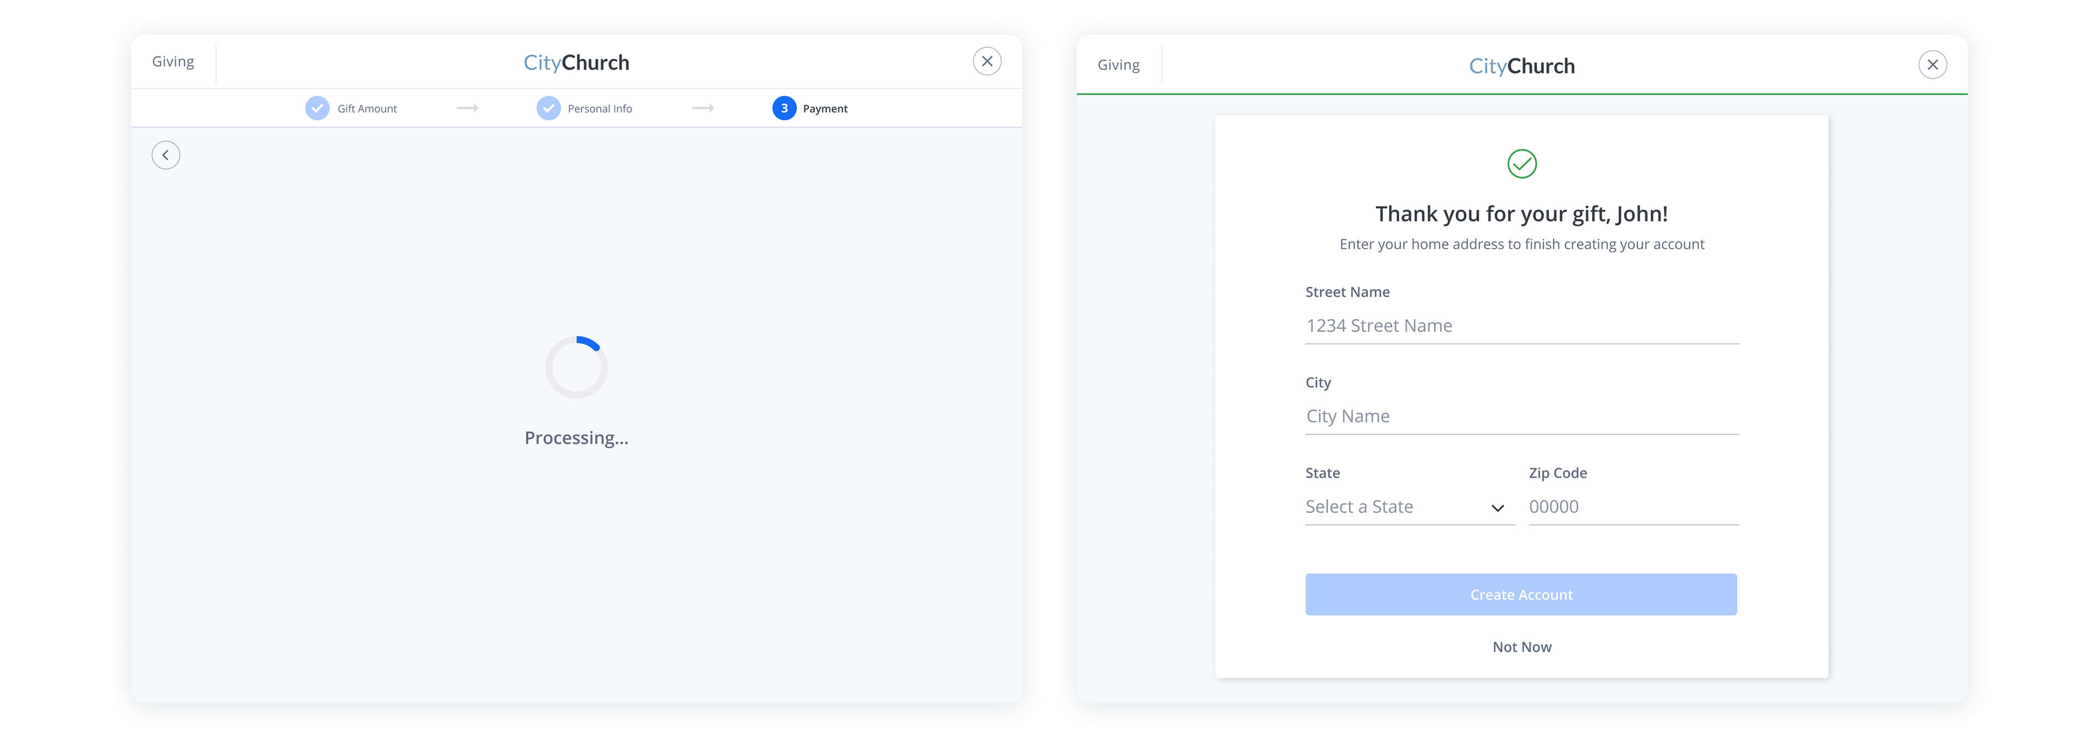Click the State dropdown chevron arrow
2099x738 pixels.
1497,507
